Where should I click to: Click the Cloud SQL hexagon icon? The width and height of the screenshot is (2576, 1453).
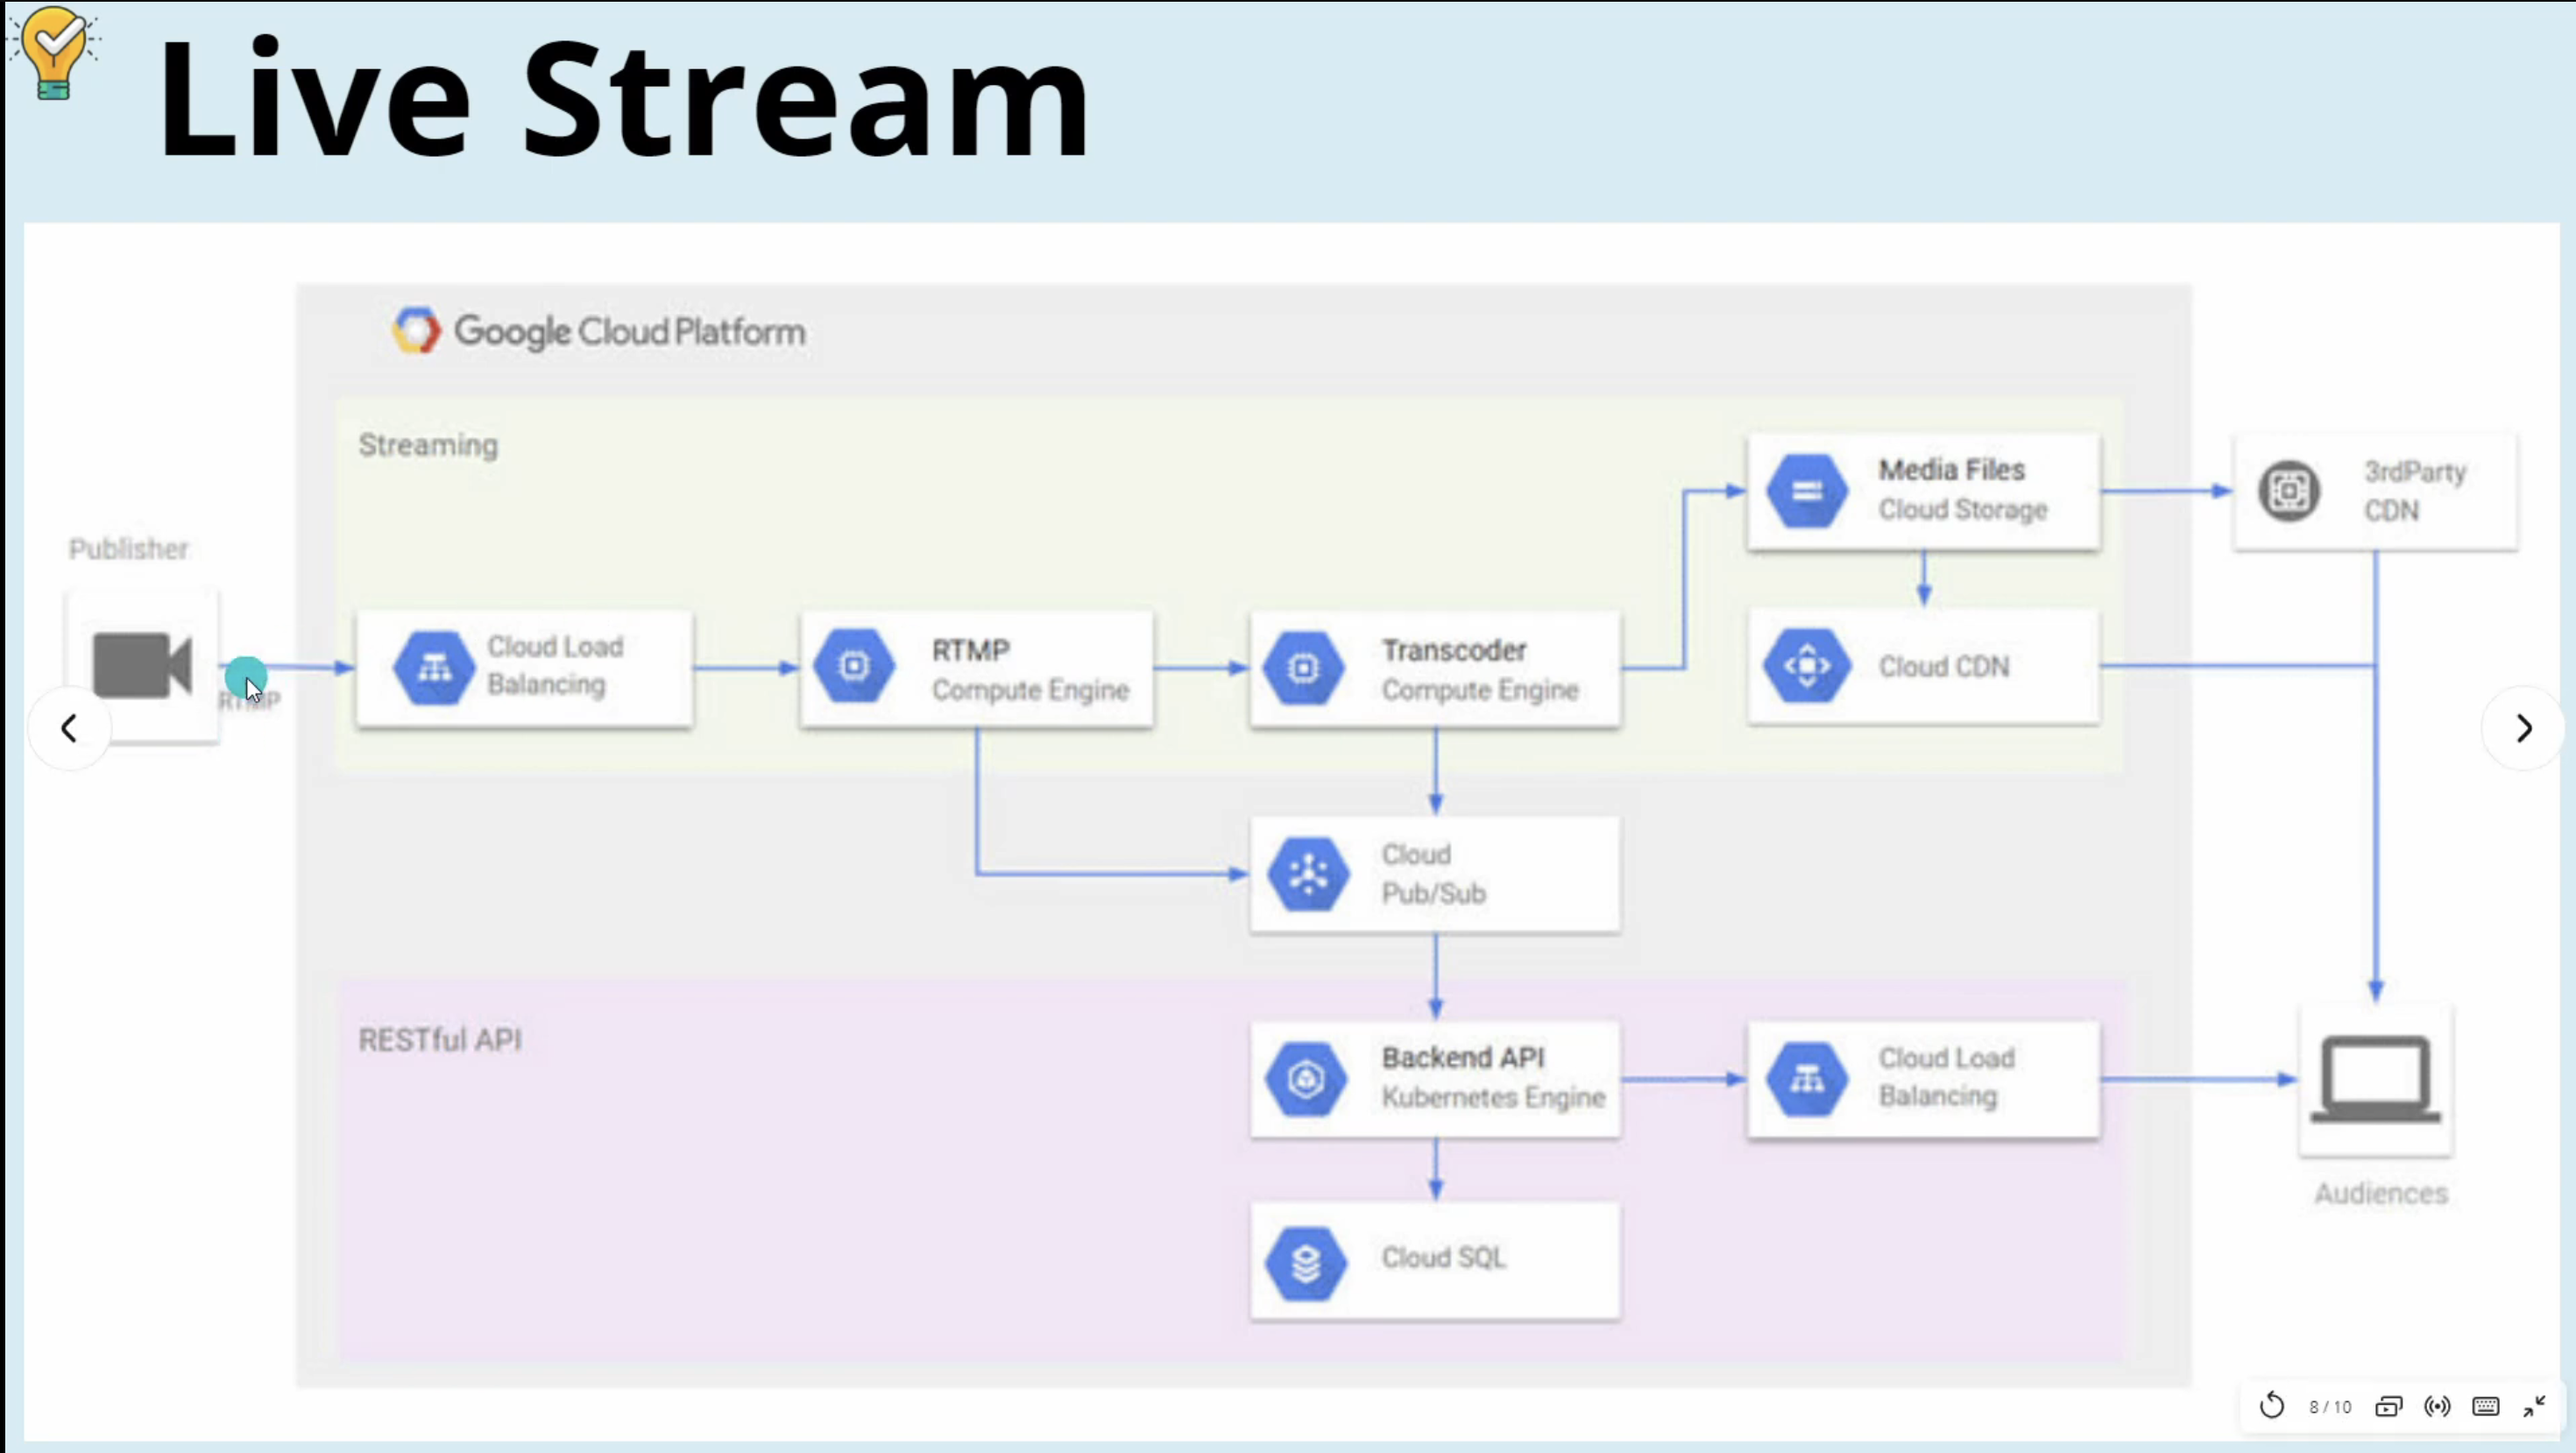coord(1306,1263)
